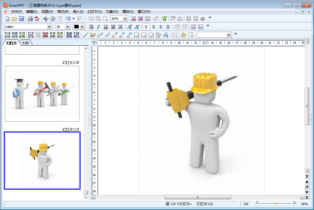Select the arrow drawing tool
This screenshot has height=210, width=314.
(x=108, y=35)
